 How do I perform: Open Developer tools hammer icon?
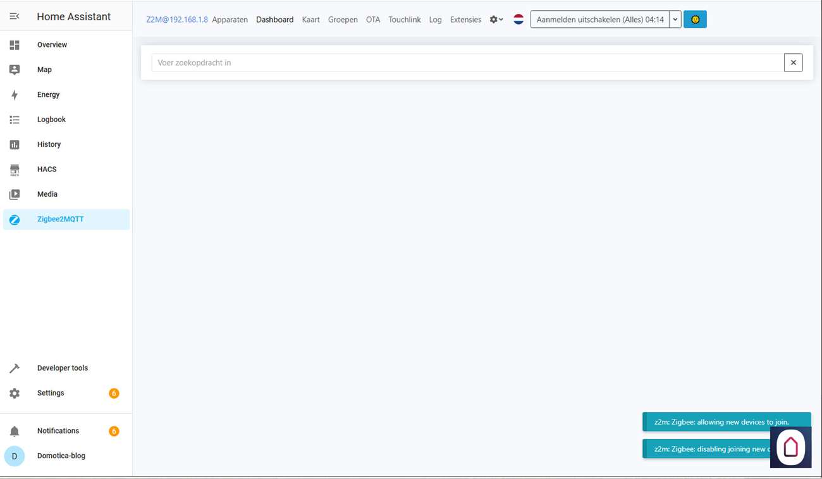pyautogui.click(x=15, y=368)
